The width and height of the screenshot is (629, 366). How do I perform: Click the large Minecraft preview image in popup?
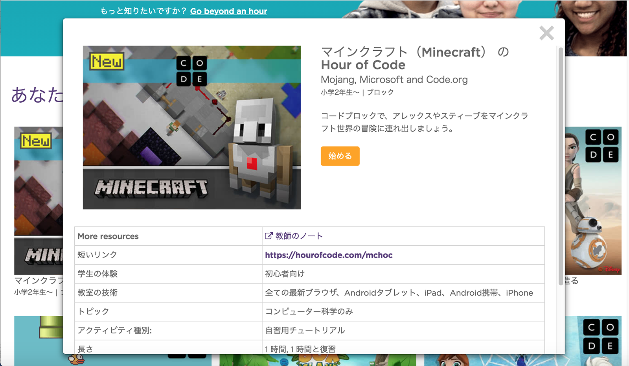pyautogui.click(x=192, y=127)
